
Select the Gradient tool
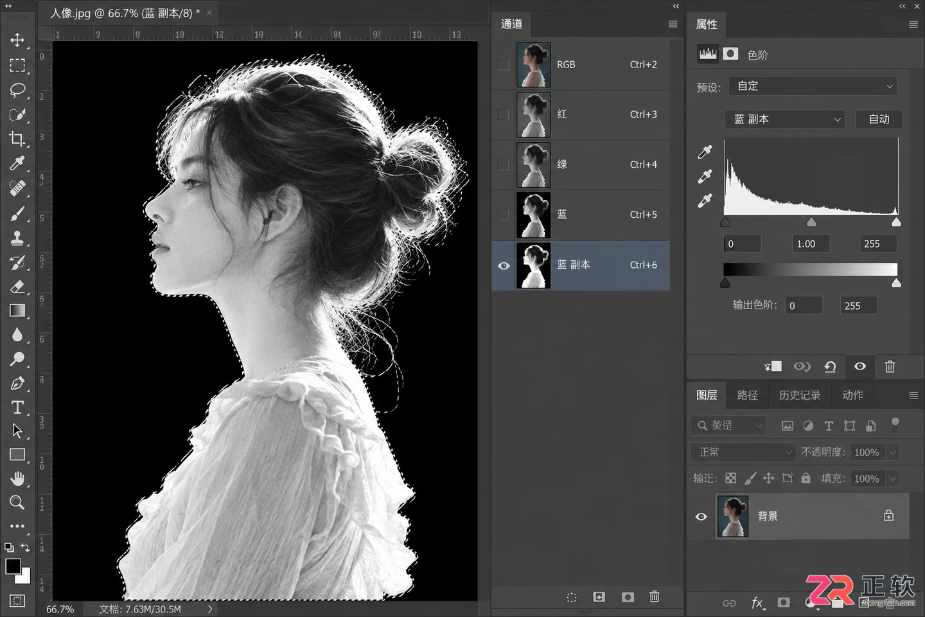pyautogui.click(x=17, y=311)
